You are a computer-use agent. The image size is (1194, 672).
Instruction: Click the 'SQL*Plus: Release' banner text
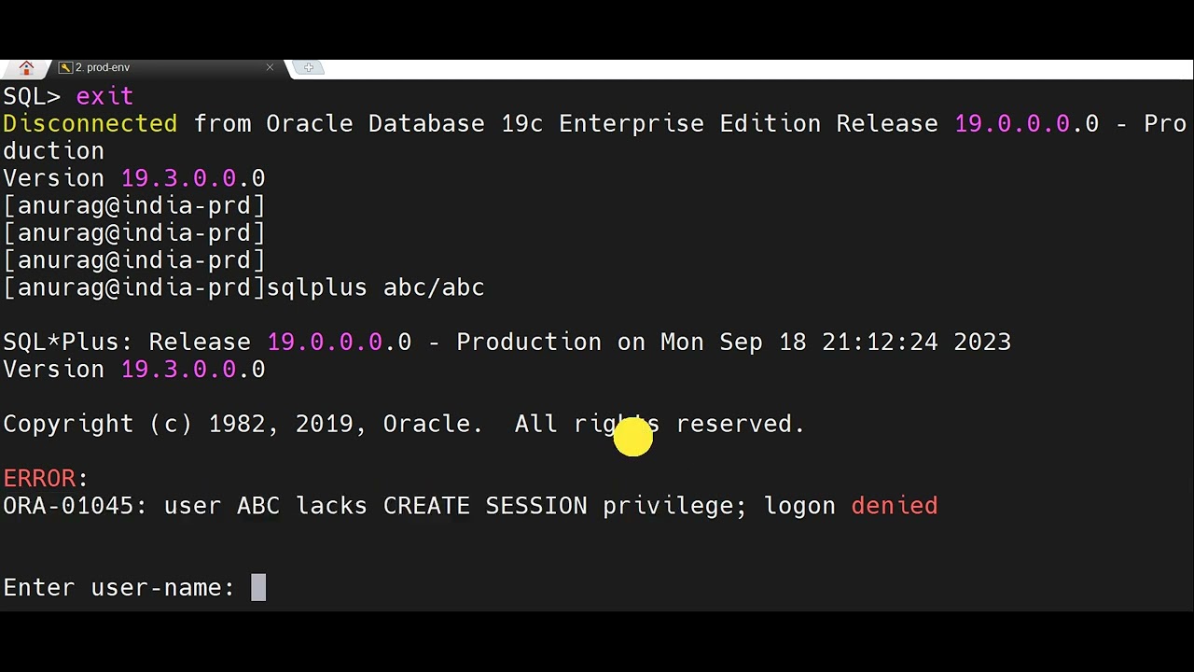133,343
